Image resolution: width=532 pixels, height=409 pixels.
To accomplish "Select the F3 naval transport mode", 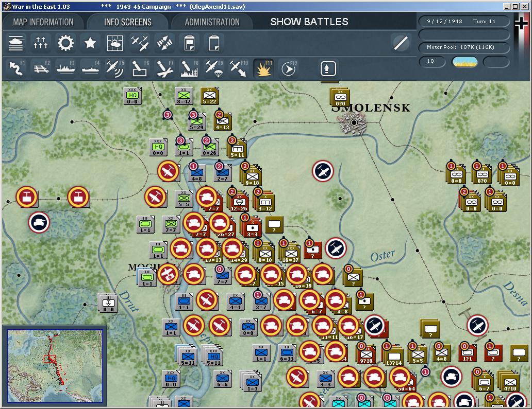I will 66,68.
